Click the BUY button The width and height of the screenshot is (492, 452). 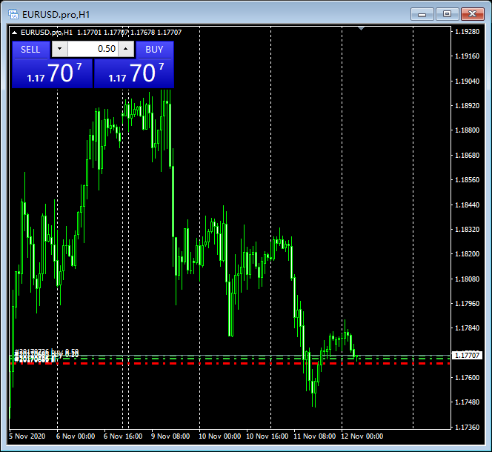[154, 50]
